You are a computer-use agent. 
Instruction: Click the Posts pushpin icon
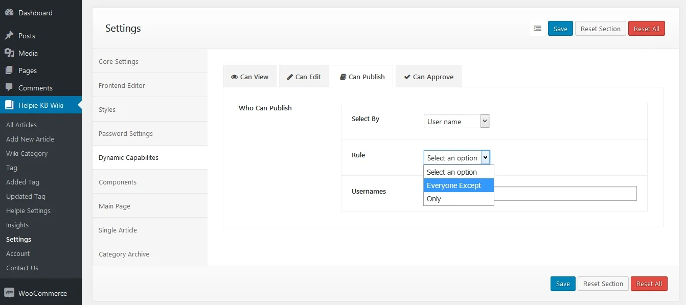(x=9, y=36)
